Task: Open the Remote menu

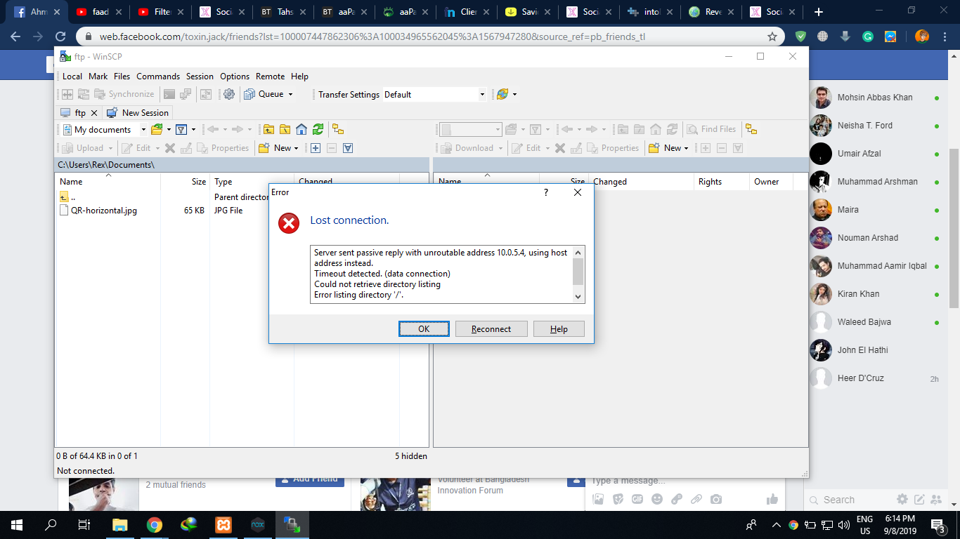Action: tap(271, 76)
